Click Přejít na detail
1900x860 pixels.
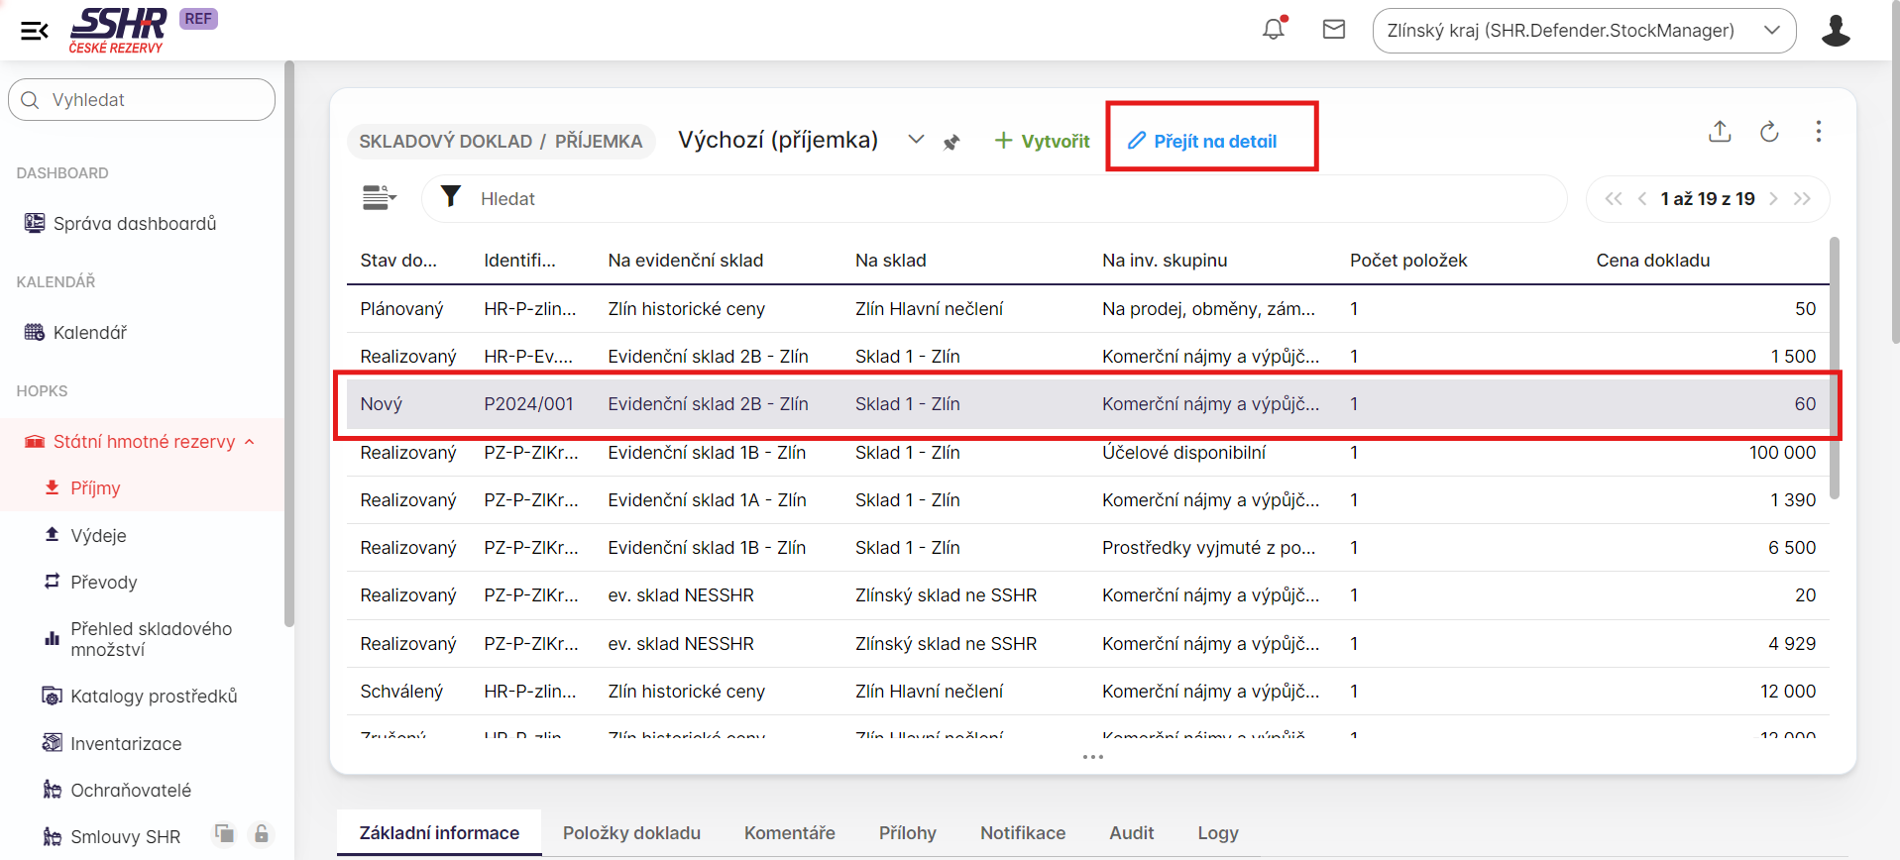(1202, 141)
